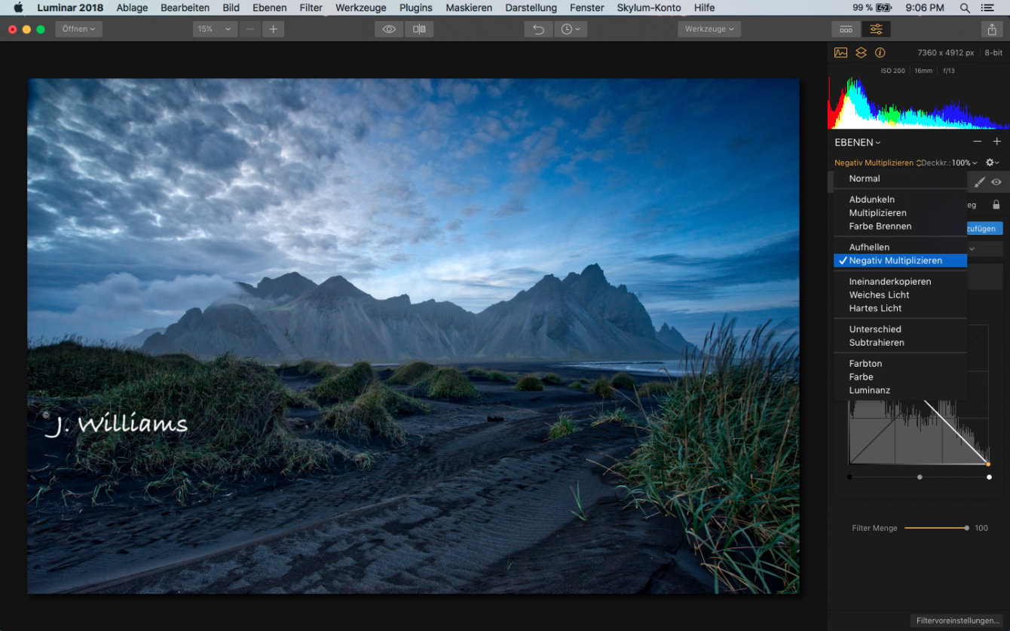Screen dimensions: 1010x631
Task: Open the Apple menu
Action: coord(18,8)
